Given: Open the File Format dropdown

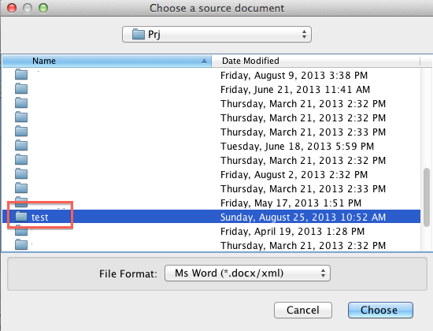Looking at the screenshot, I should [247, 273].
